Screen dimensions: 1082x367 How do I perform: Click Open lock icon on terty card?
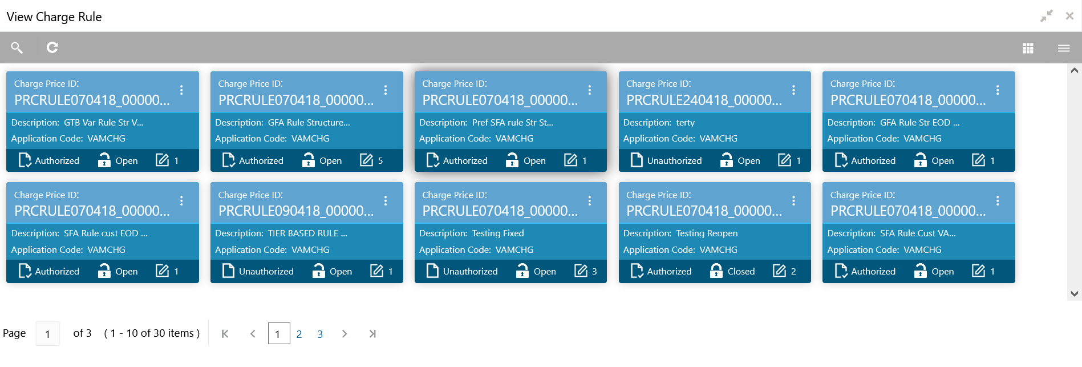click(x=726, y=160)
